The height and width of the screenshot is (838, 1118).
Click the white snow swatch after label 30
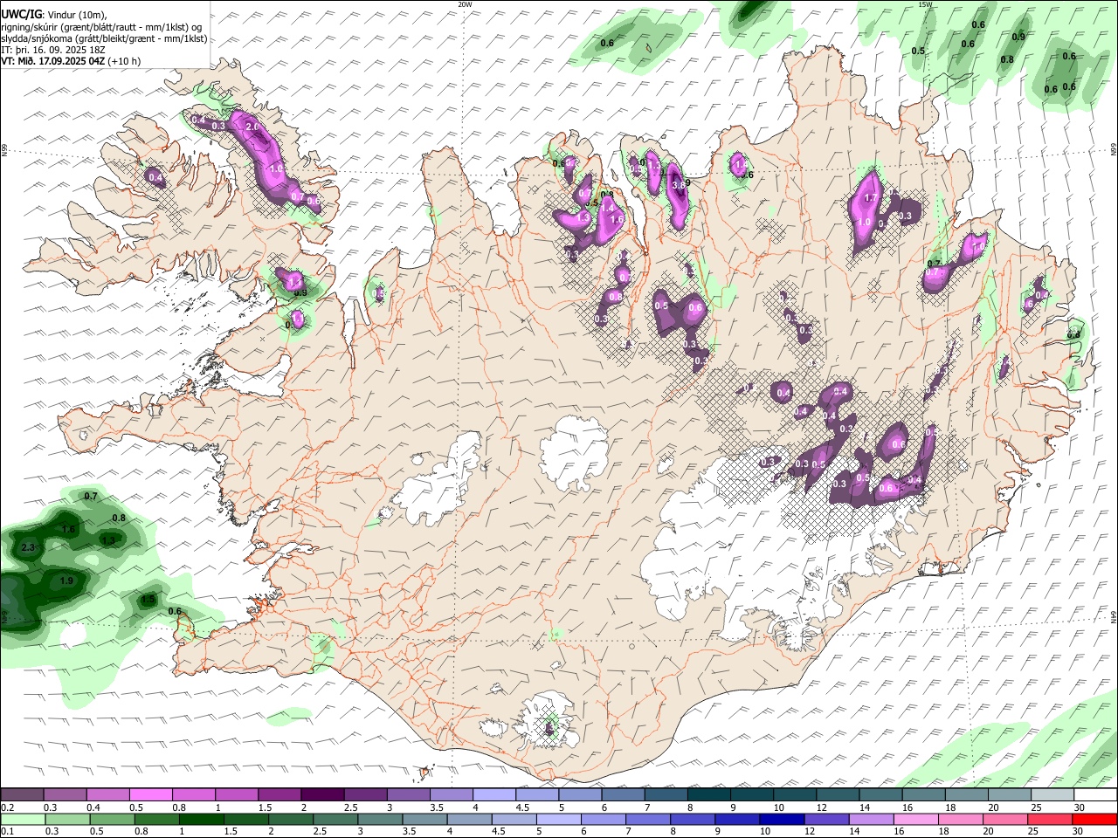pyautogui.click(x=1095, y=795)
